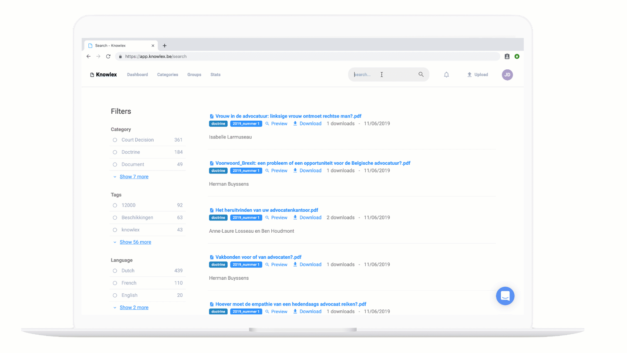Open the notifications bell
627x353 pixels.
click(446, 75)
